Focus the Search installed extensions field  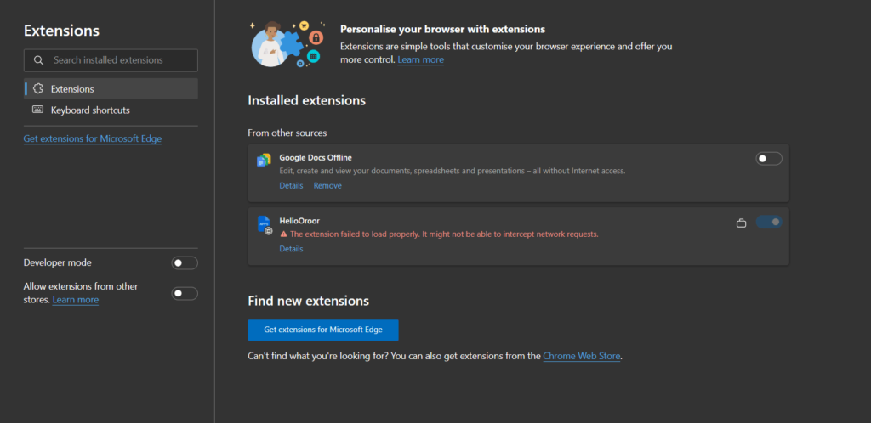[119, 60]
